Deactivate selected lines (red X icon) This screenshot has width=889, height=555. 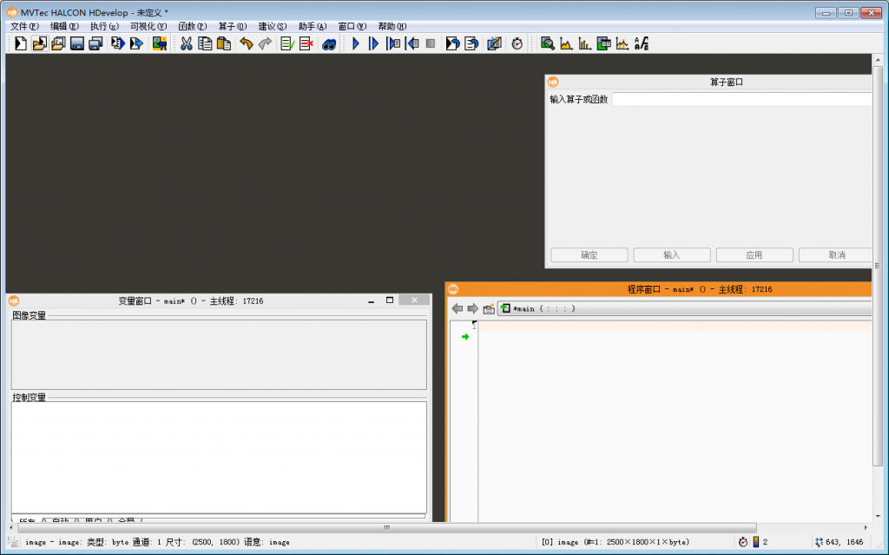coord(306,43)
